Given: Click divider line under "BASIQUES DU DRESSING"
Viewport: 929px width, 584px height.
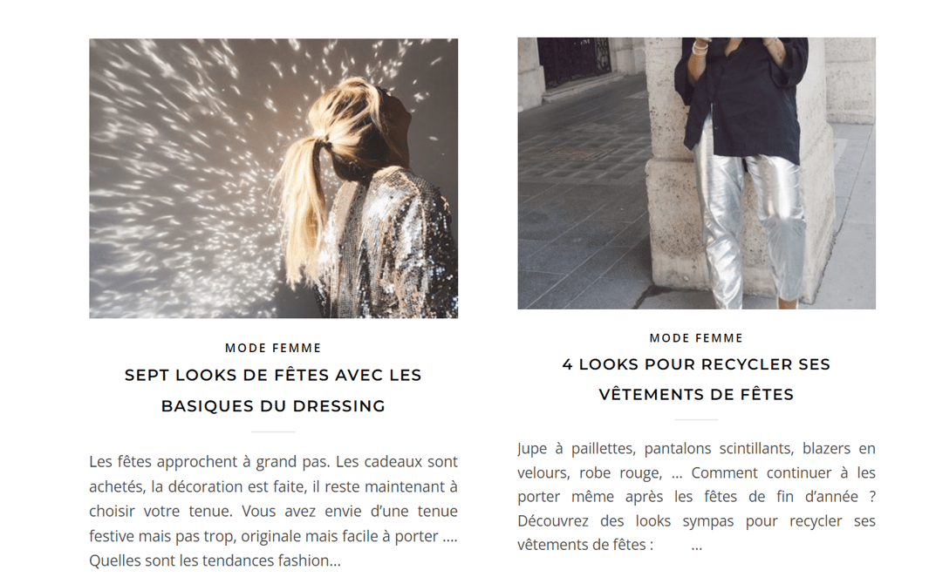Looking at the screenshot, I should pos(273,431).
